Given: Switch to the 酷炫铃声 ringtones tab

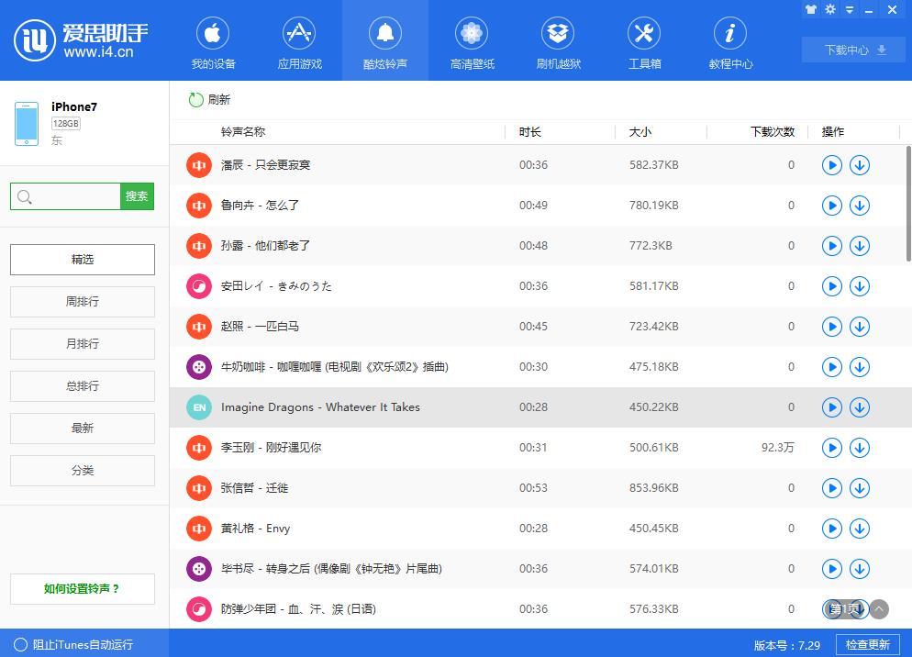Looking at the screenshot, I should pos(385,40).
